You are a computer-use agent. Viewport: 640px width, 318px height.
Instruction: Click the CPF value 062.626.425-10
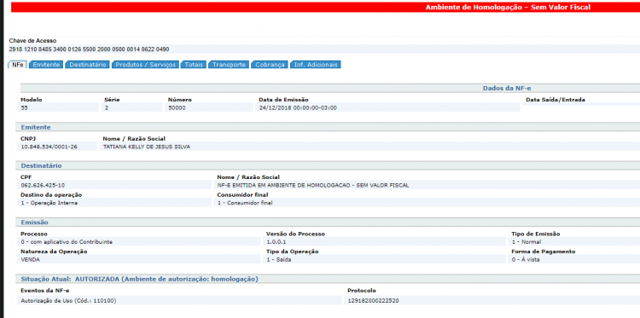pos(43,185)
